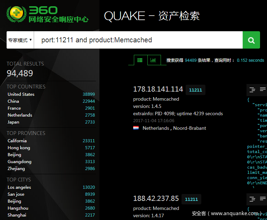Viewport: 267px width, 220px height.
Task: Filter by country France
Action: pos(14,108)
